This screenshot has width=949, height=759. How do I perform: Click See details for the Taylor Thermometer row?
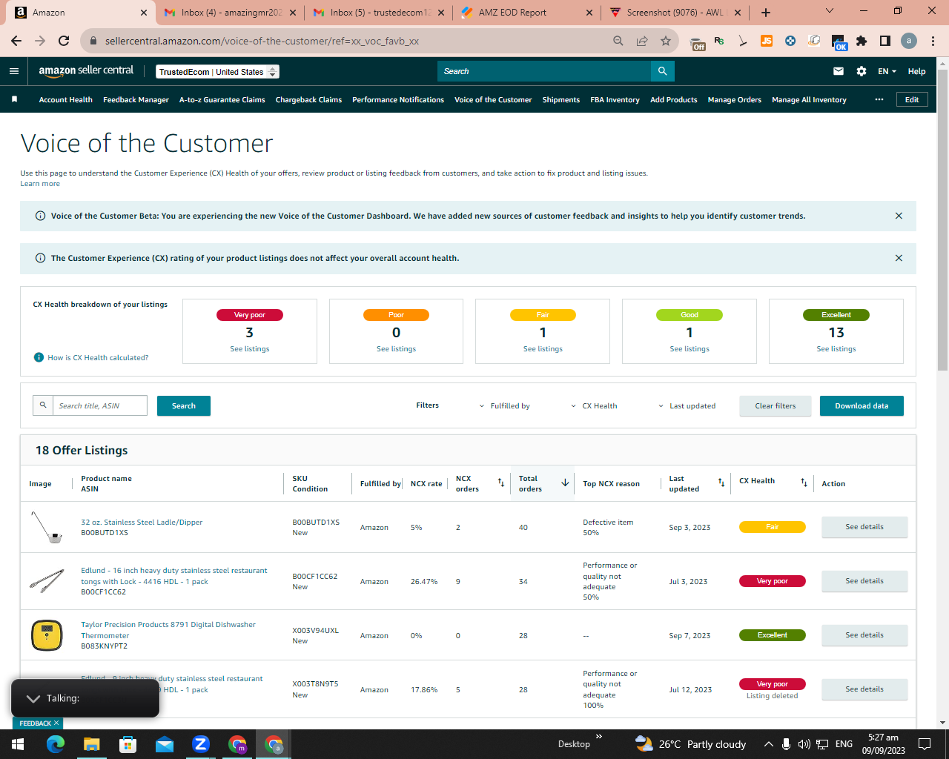point(864,635)
